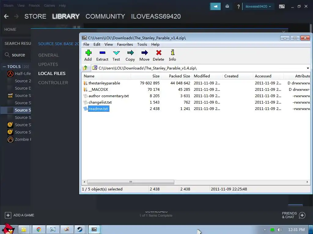Image resolution: width=313 pixels, height=234 pixels.
Task: Go back with Steam's back arrow
Action: [6, 16]
